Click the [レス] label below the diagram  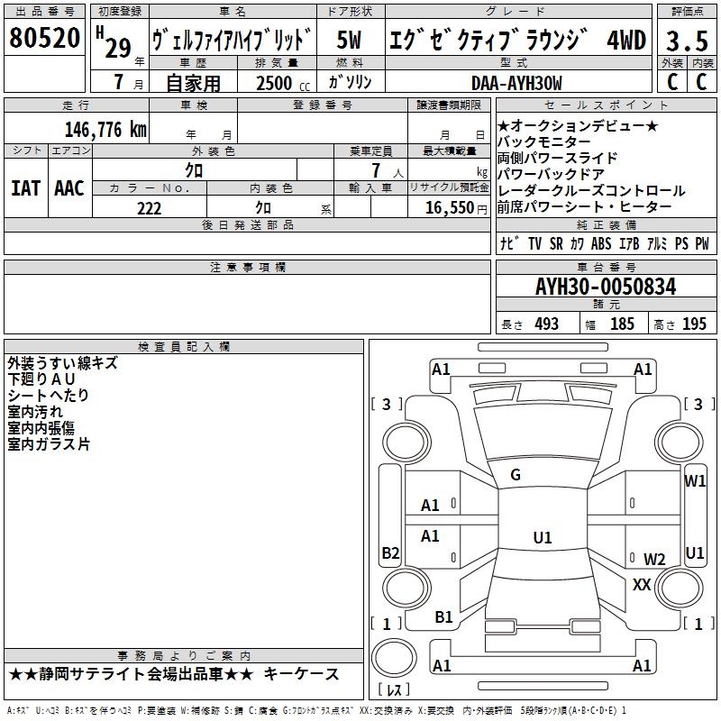(x=393, y=691)
